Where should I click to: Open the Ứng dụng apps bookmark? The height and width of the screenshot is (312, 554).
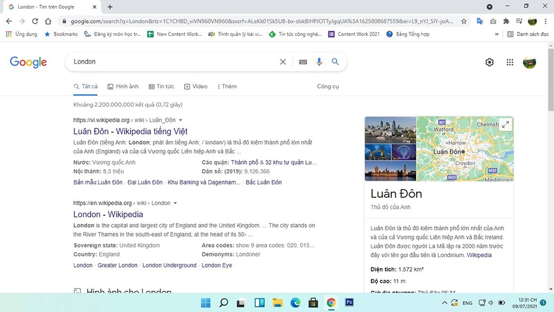point(21,34)
